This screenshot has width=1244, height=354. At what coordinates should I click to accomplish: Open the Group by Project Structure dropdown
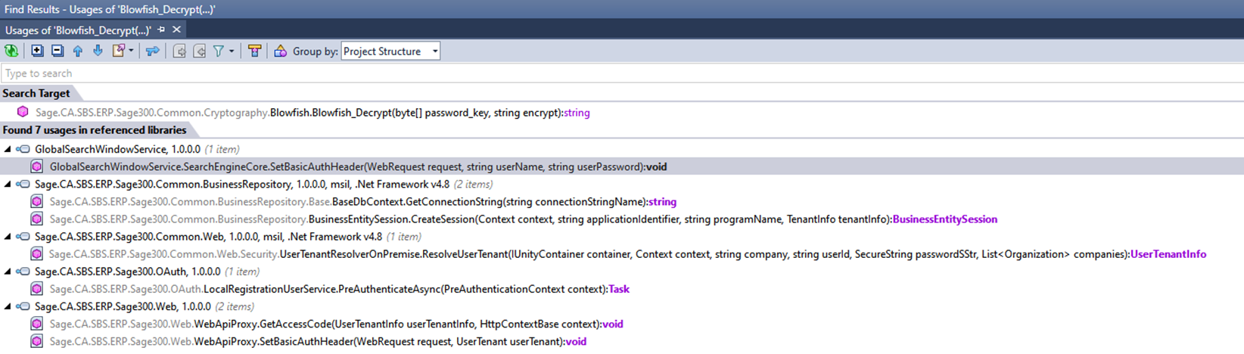coord(390,51)
